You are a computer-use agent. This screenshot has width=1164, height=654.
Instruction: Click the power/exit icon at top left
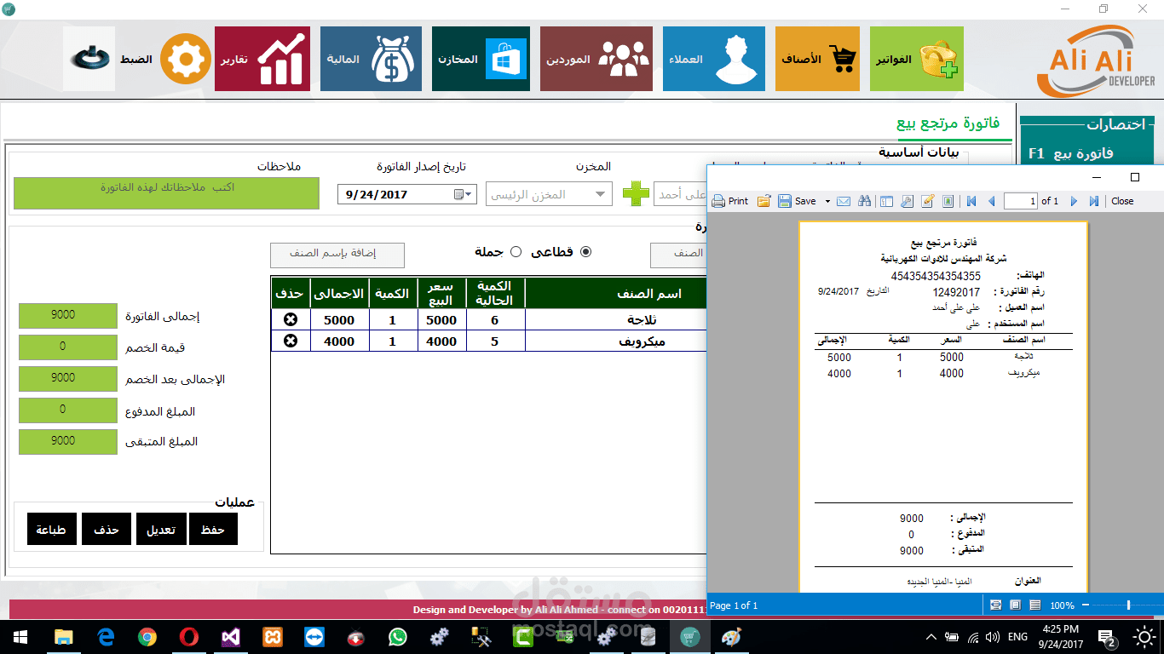click(x=89, y=59)
